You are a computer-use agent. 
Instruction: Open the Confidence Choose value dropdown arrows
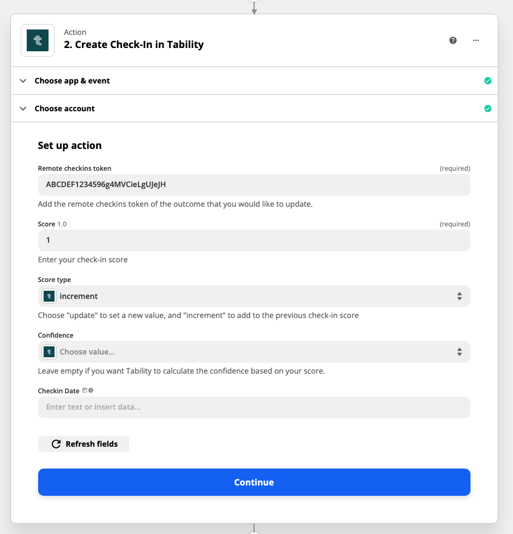coord(460,352)
